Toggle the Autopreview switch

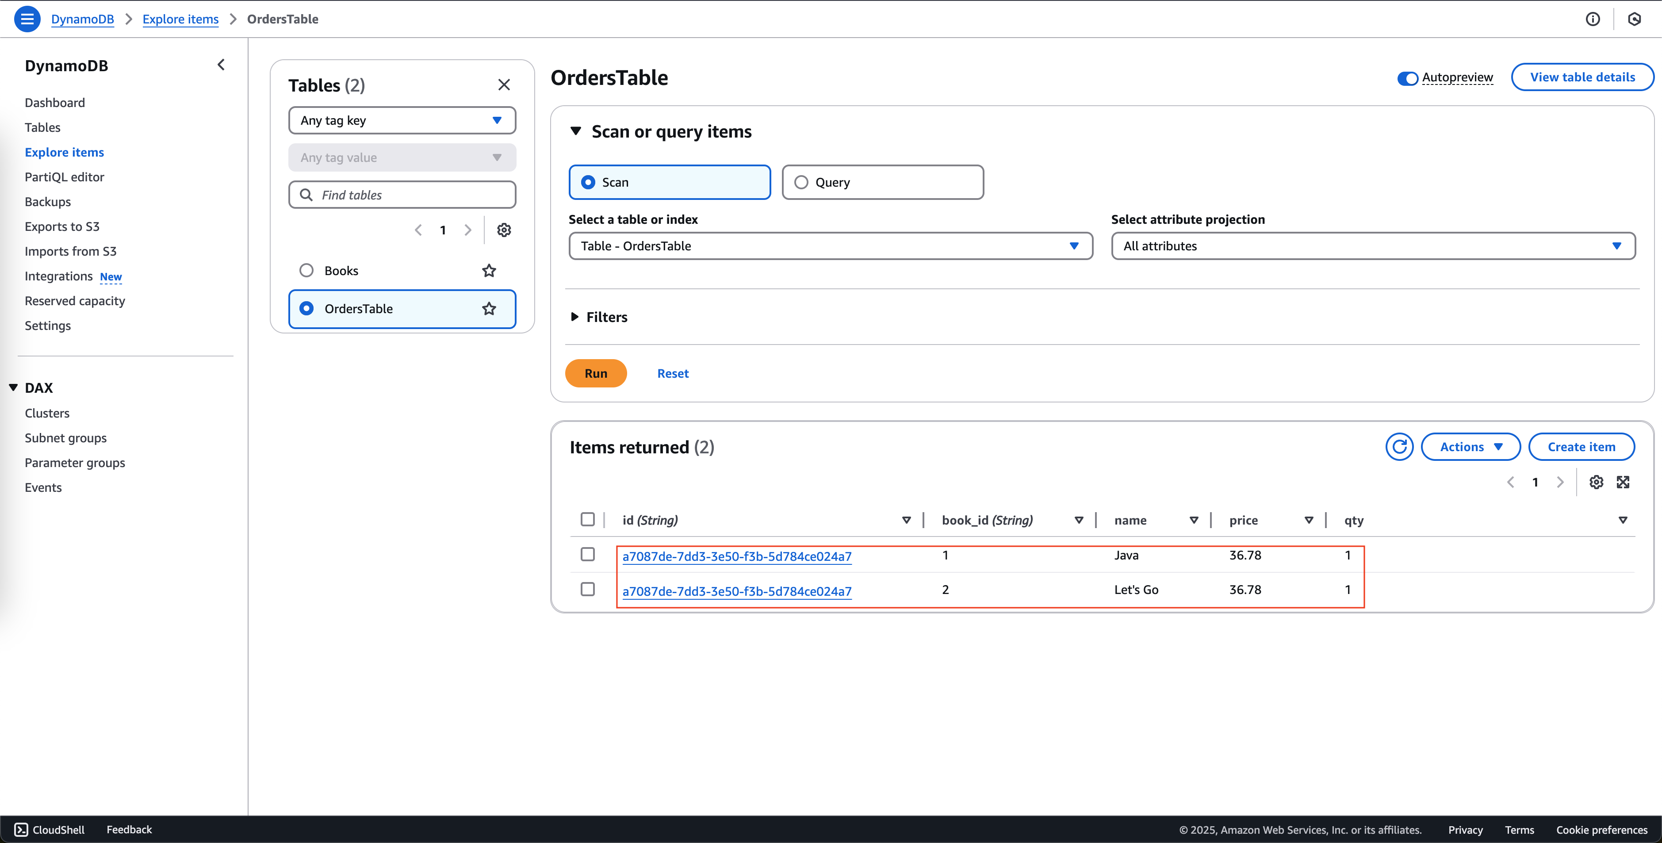[1407, 78]
